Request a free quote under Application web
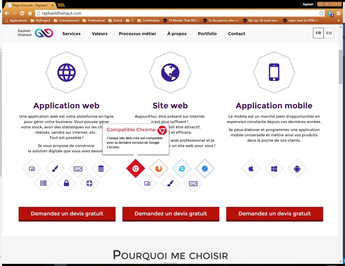 point(67,214)
